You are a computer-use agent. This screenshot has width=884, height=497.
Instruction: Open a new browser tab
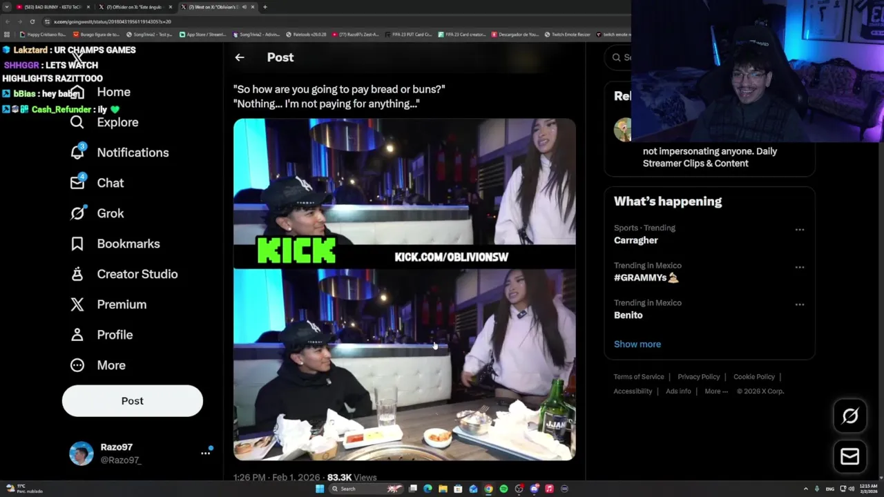tap(265, 7)
